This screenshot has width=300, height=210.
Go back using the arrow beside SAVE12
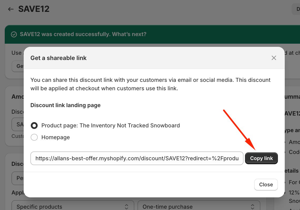(11, 9)
